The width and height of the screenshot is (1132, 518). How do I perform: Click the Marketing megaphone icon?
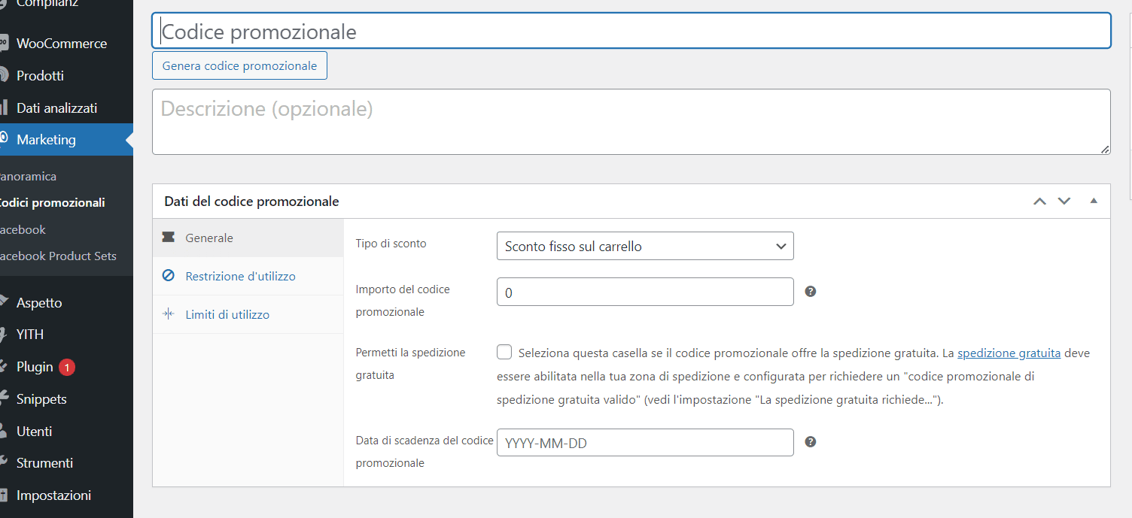pos(6,139)
